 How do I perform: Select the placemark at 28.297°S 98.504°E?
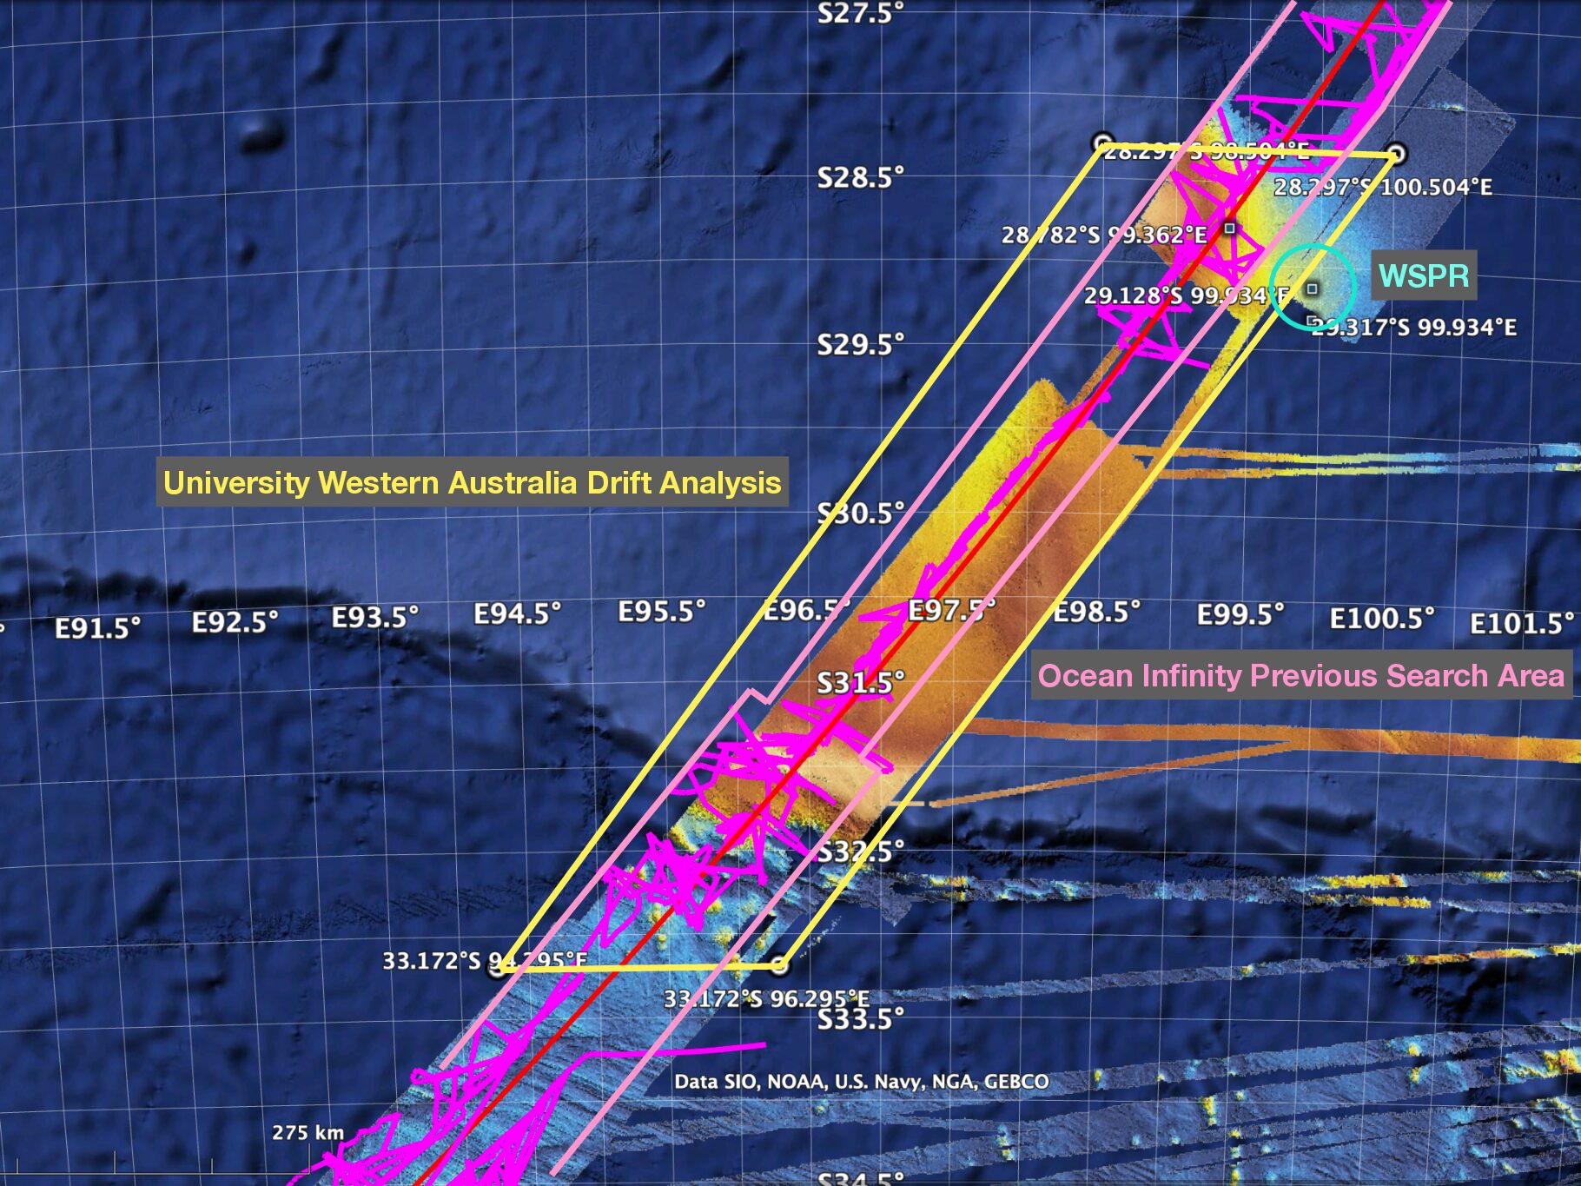coord(1101,142)
